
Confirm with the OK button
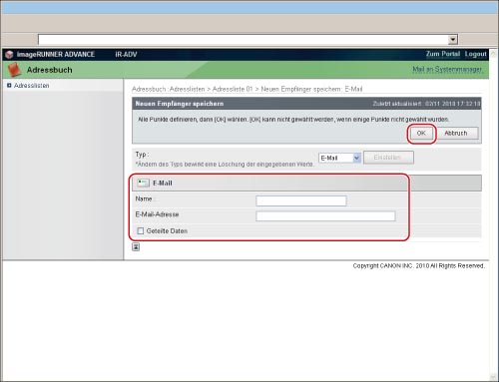[x=421, y=134]
